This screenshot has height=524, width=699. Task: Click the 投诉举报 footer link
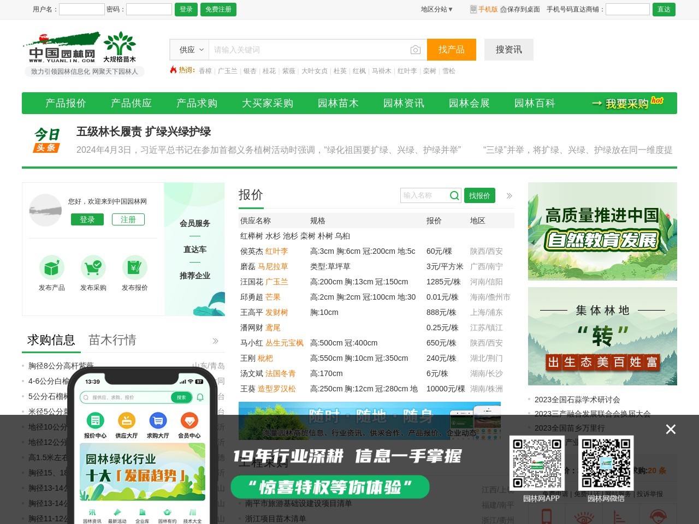pos(650,494)
